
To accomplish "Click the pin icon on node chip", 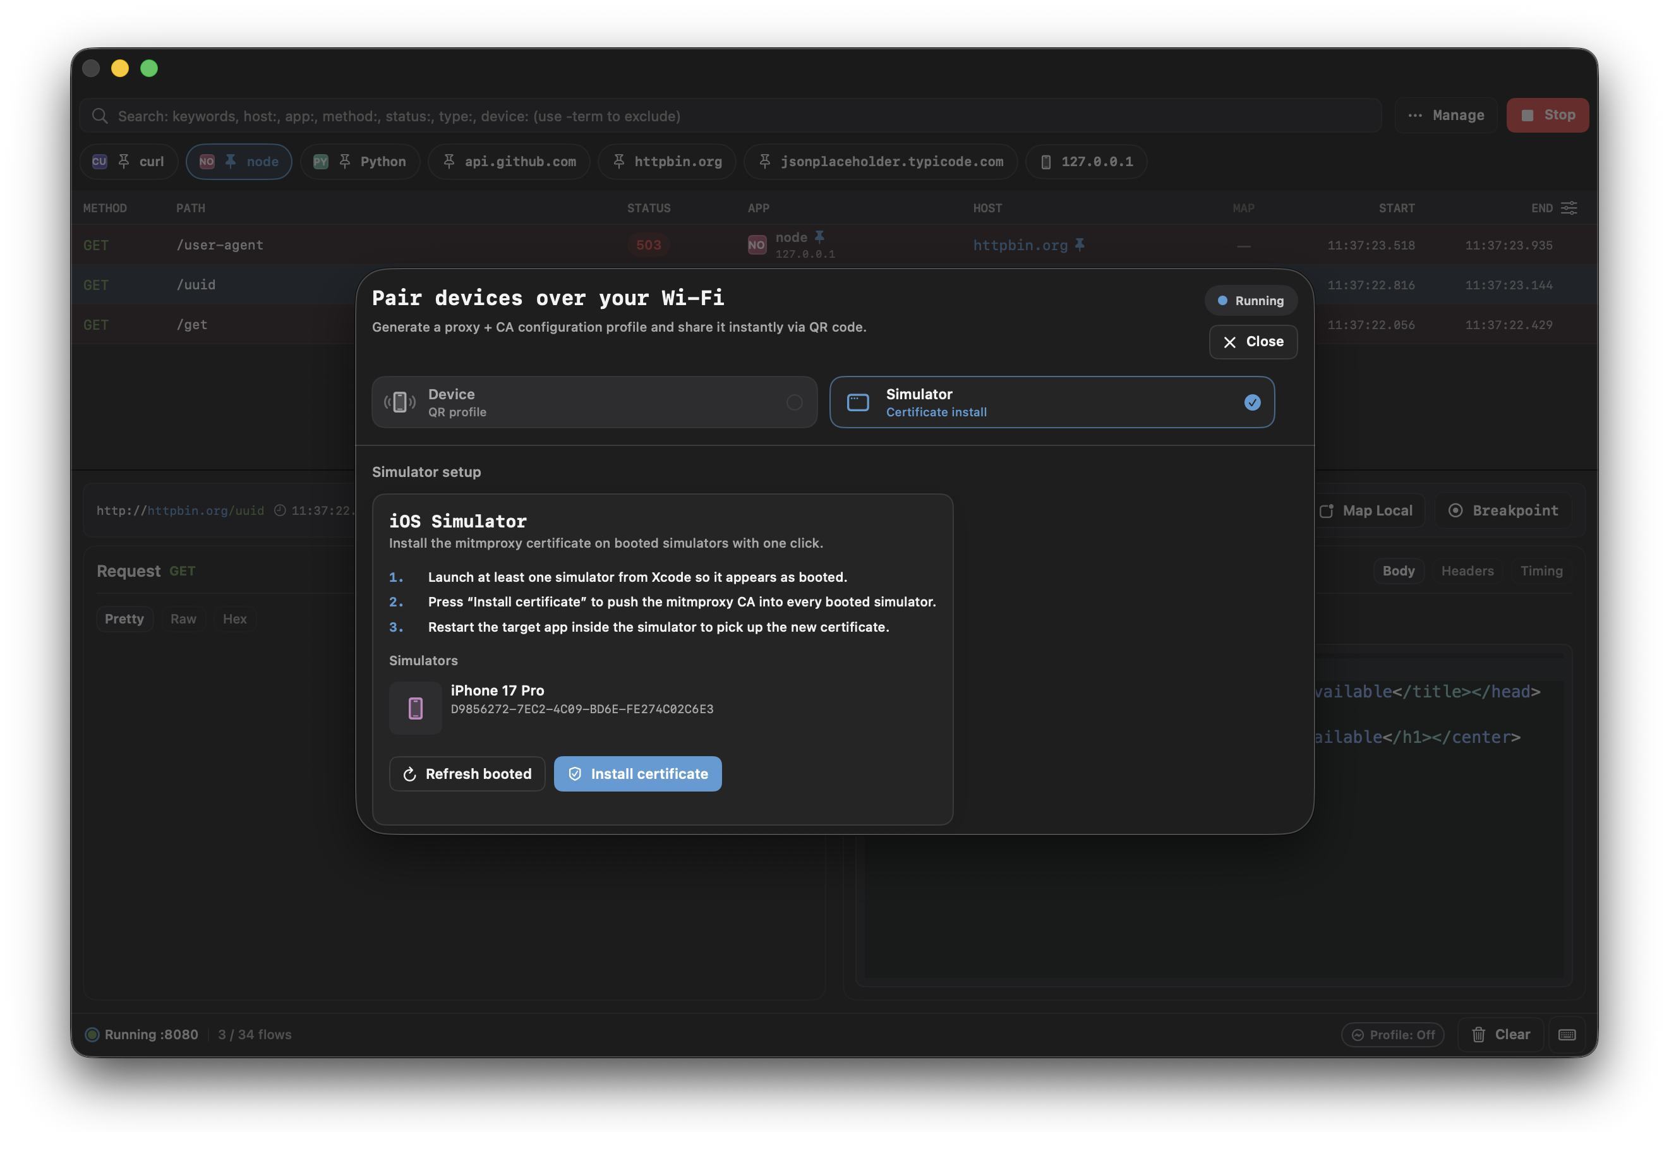I will click(x=231, y=162).
